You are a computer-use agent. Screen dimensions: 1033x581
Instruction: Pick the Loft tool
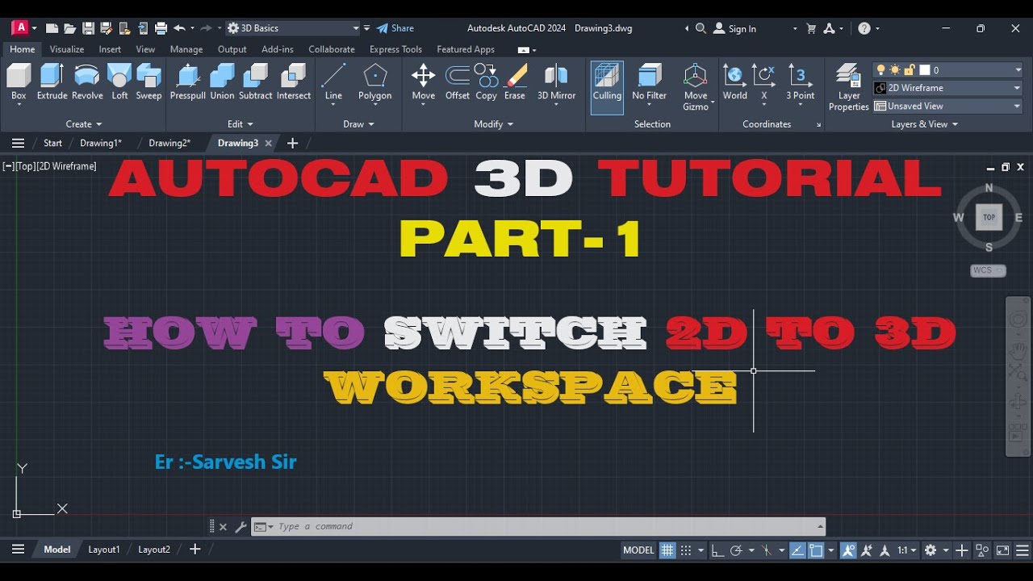coord(119,82)
